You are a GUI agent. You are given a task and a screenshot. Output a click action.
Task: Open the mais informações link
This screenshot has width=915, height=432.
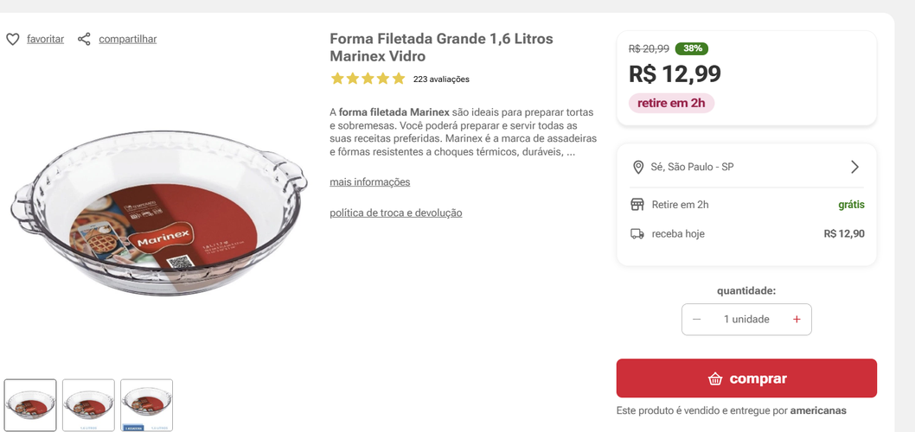click(369, 182)
